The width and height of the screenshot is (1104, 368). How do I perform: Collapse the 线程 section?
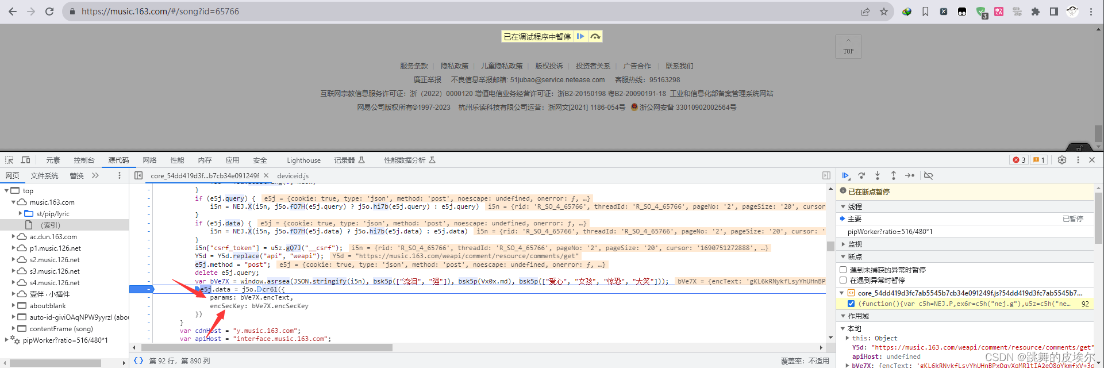pos(843,206)
